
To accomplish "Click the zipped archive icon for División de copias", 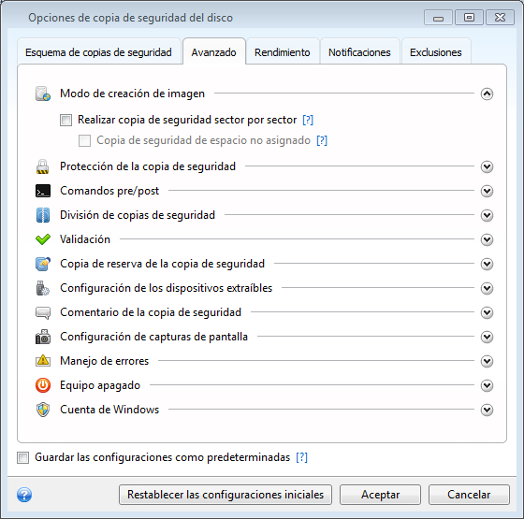I will point(43,215).
